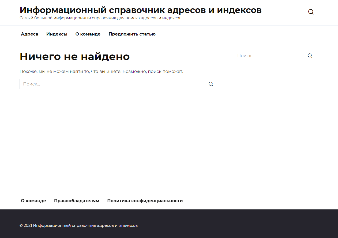Open Политика конфиденциальности footer link
The image size is (338, 238).
[x=145, y=201]
